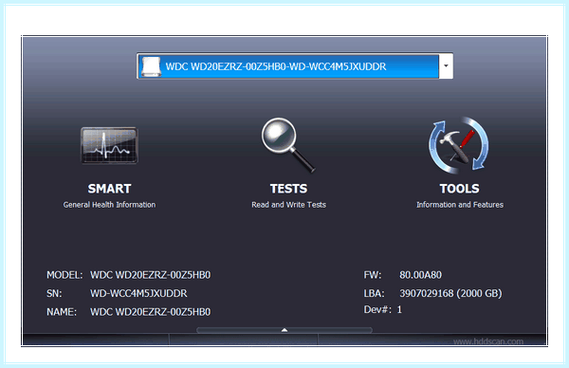The image size is (569, 368).
Task: Click the drive icon in the selector
Action: click(151, 66)
